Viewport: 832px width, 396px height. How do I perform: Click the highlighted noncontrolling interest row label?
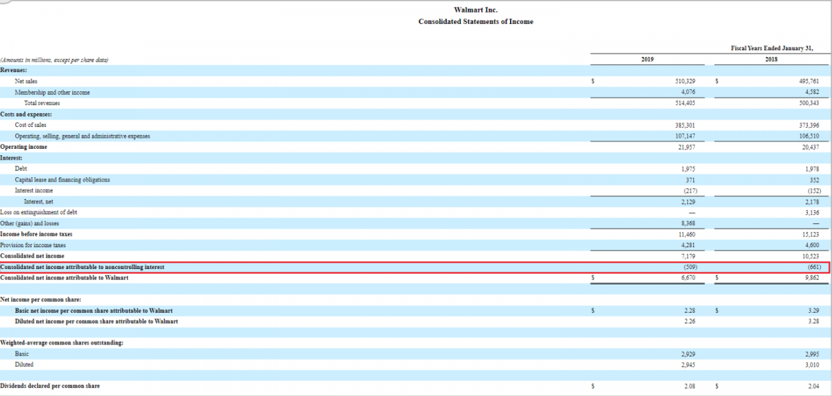pos(82,267)
